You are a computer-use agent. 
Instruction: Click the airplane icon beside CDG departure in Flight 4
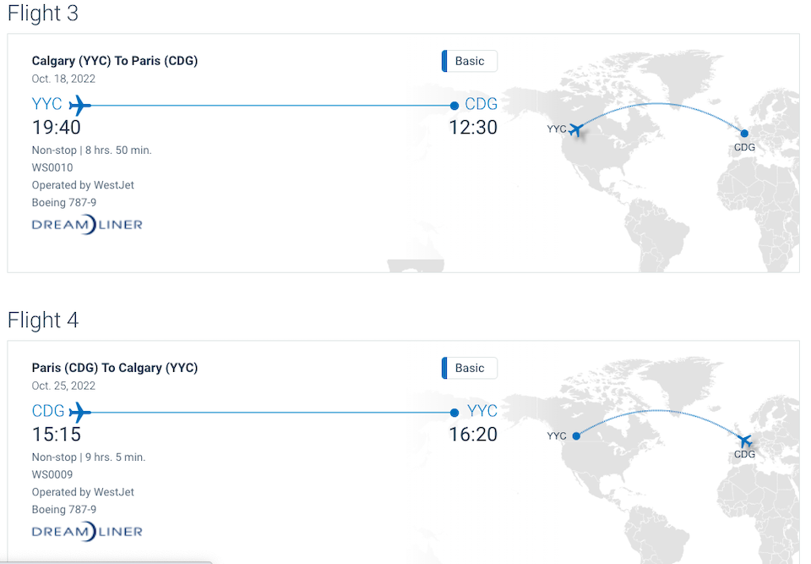click(79, 413)
